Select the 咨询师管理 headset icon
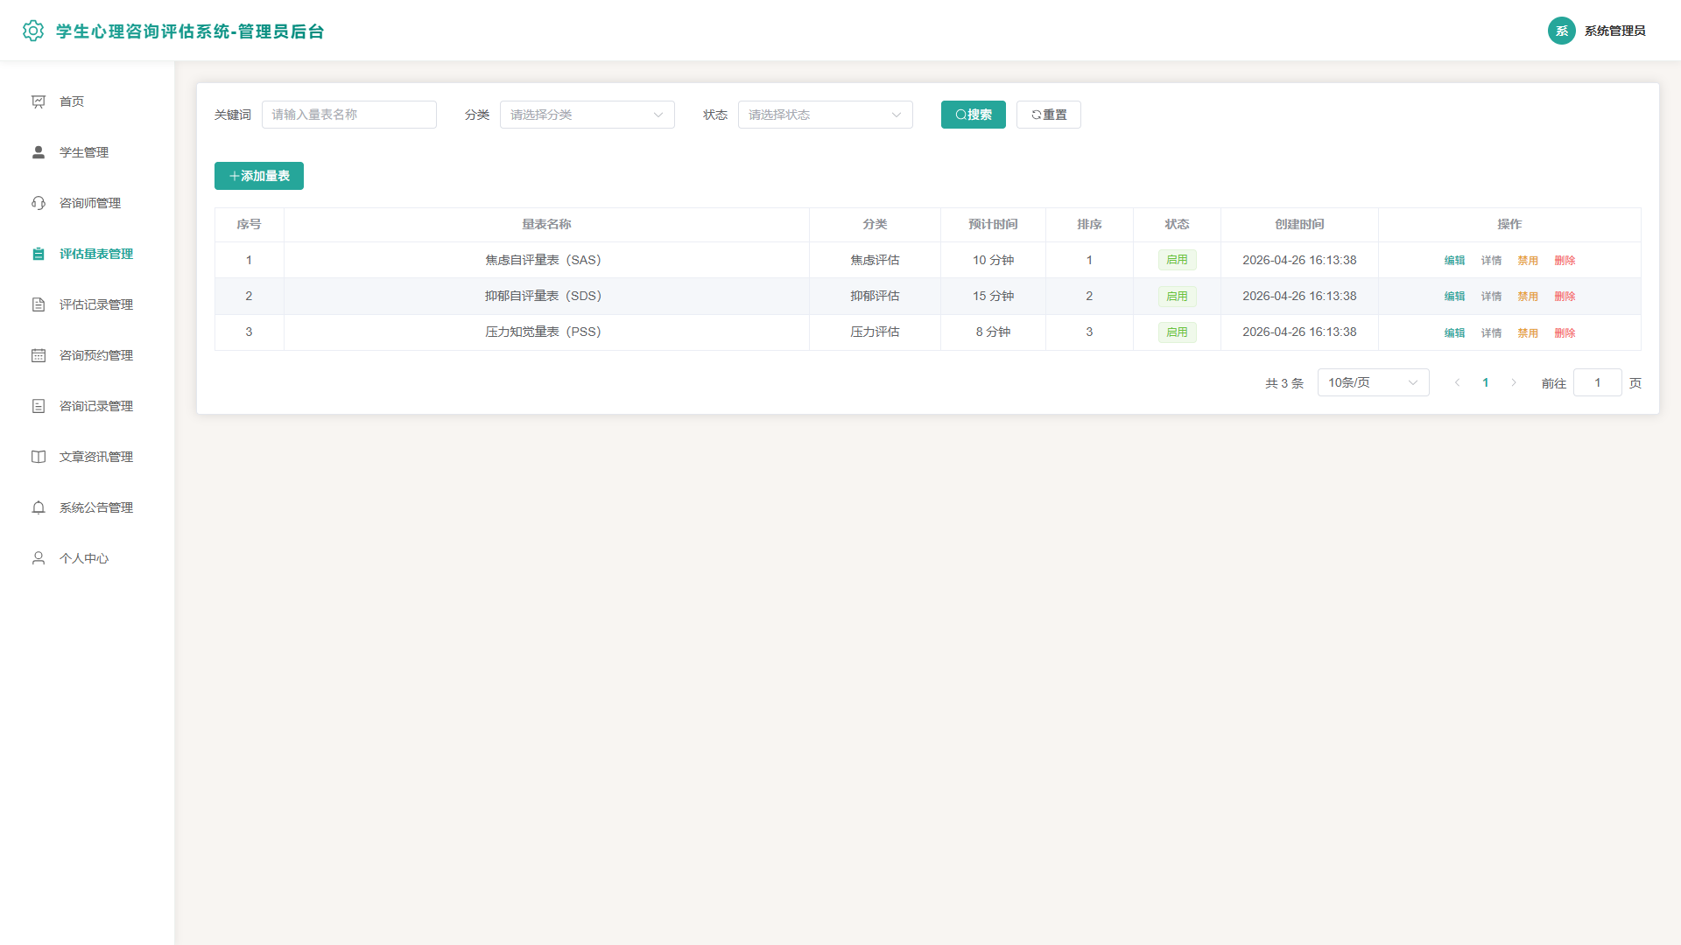This screenshot has width=1681, height=945. point(39,203)
